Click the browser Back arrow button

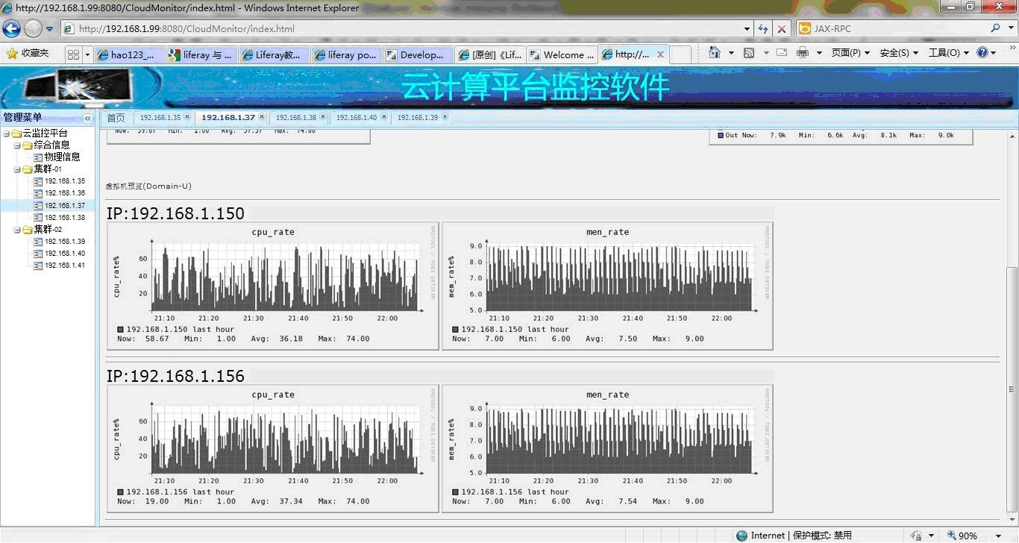pyautogui.click(x=11, y=29)
